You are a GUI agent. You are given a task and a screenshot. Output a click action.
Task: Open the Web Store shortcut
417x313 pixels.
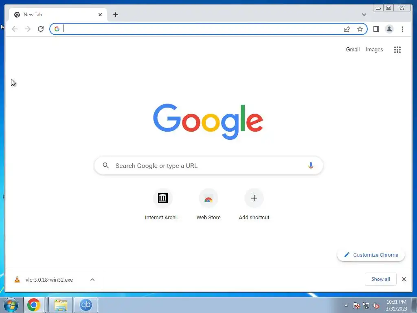(208, 205)
